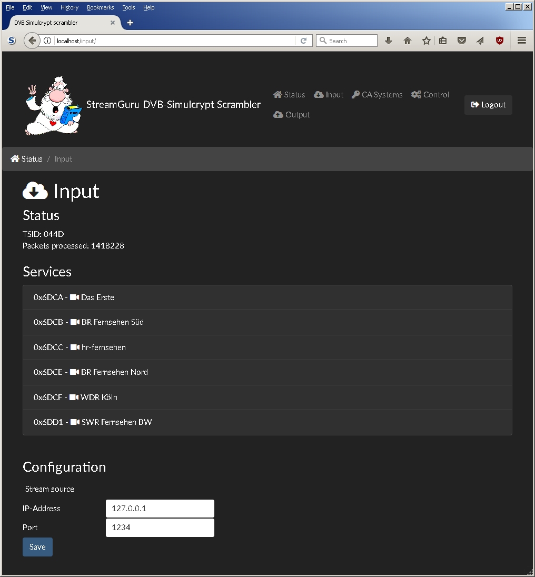Viewport: 535px width, 577px height.
Task: Click the TSID: 044D text
Action: click(x=43, y=234)
